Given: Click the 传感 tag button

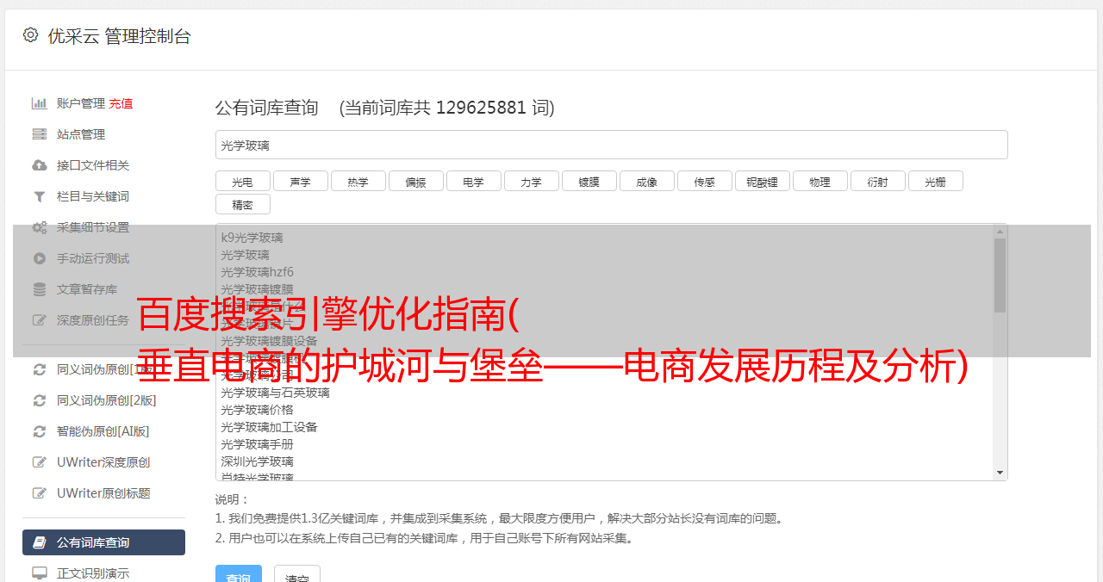Looking at the screenshot, I should [704, 181].
